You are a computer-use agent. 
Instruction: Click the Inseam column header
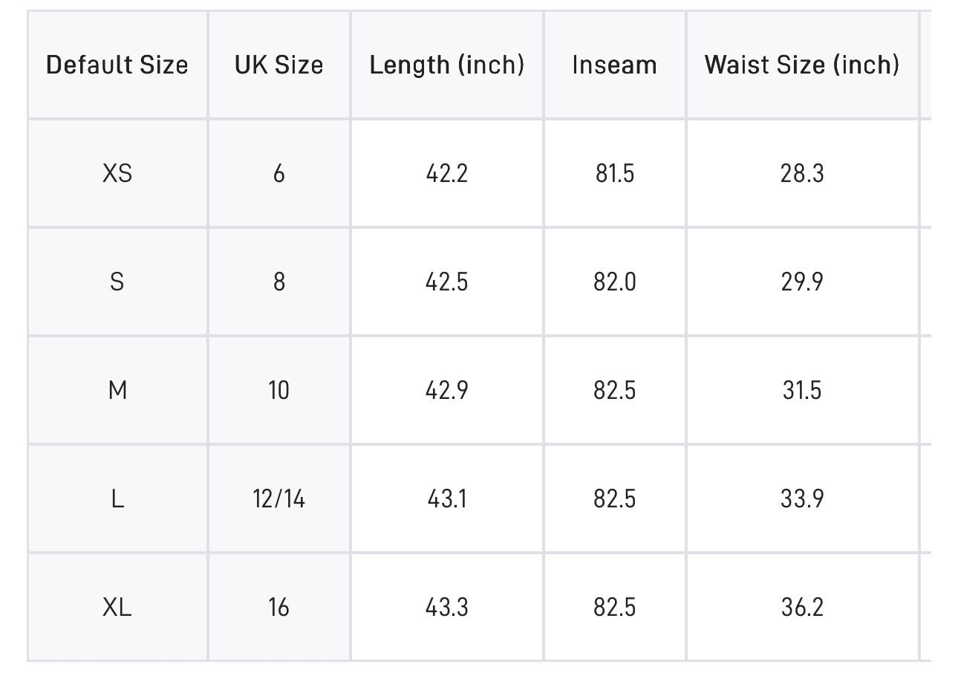click(x=614, y=65)
